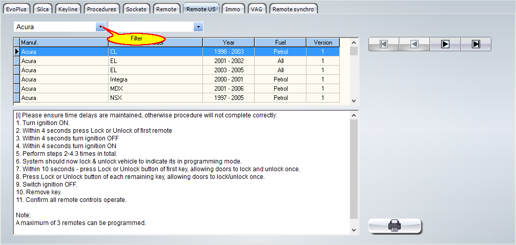
Task: Open the Keyline tab
Action: pos(68,9)
